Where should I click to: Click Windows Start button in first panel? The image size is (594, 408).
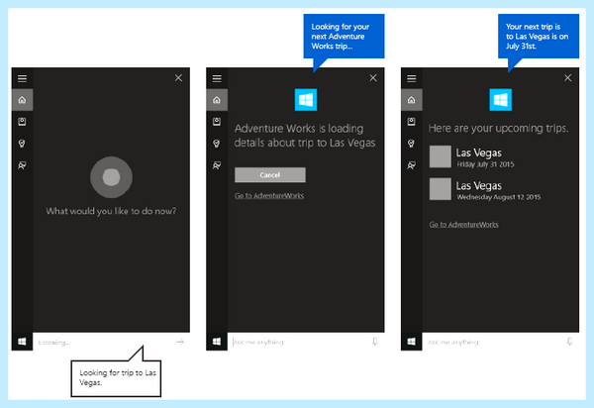coord(22,342)
